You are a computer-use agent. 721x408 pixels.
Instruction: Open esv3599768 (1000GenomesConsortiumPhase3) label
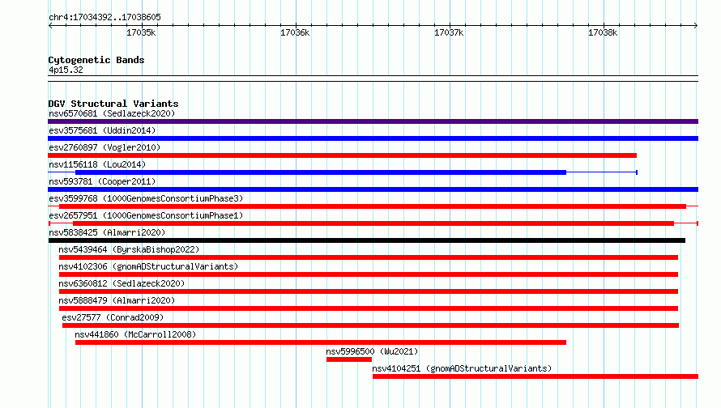click(x=146, y=198)
